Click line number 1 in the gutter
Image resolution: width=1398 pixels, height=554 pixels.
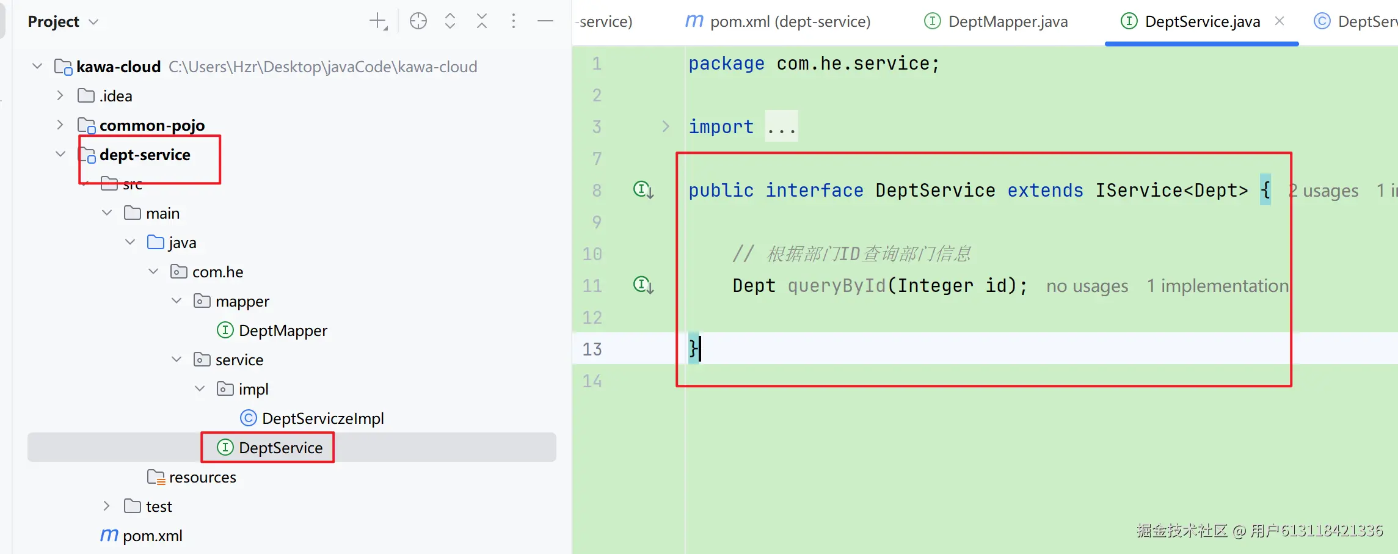coord(597,64)
